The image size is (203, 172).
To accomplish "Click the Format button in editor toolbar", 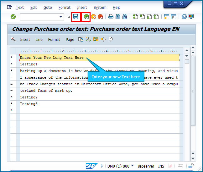I will [54, 39].
